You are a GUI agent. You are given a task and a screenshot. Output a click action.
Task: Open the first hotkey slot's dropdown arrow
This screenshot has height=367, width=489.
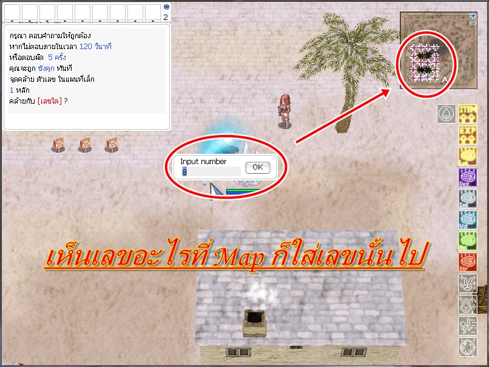(12, 21)
